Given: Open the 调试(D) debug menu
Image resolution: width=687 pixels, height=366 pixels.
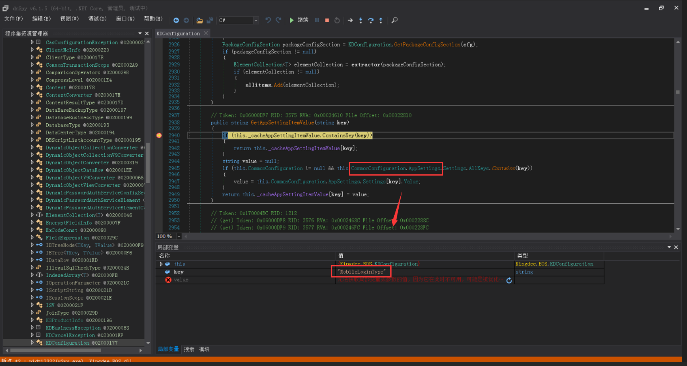Looking at the screenshot, I should 97,19.
